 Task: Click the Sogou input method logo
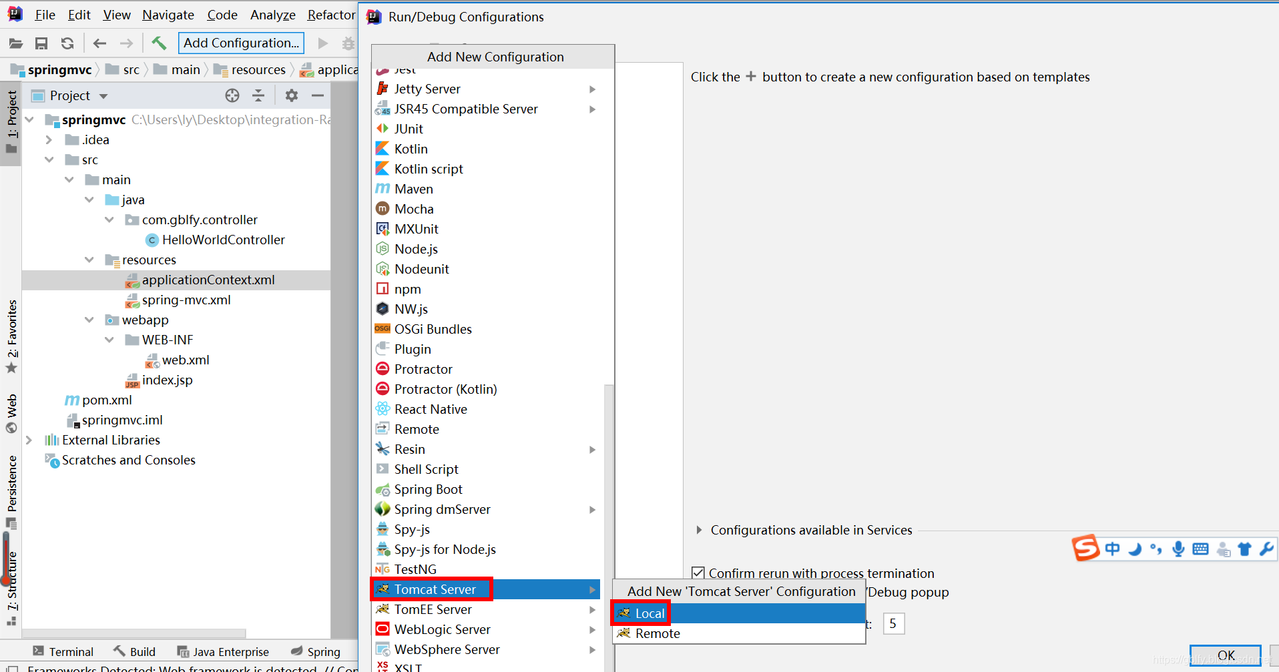1085,549
